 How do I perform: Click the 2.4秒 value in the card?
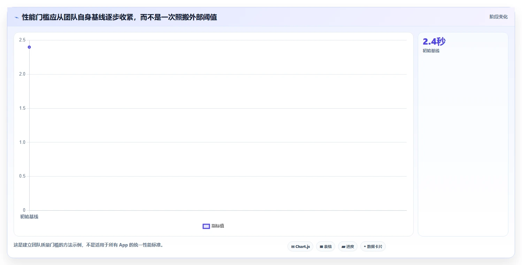coord(434,41)
